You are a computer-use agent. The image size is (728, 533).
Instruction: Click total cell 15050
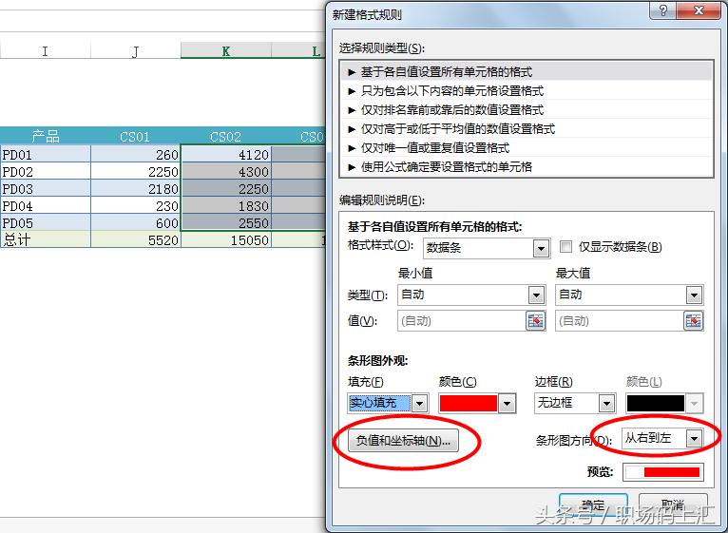click(x=226, y=239)
